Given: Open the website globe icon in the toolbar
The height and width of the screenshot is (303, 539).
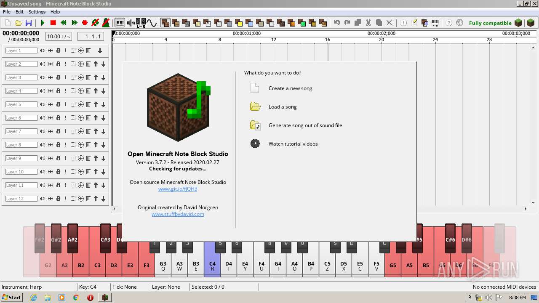Looking at the screenshot, I should pos(459,23).
